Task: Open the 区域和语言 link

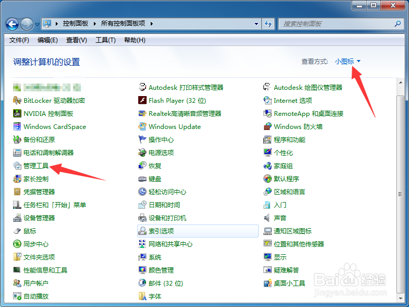Action: [290, 192]
